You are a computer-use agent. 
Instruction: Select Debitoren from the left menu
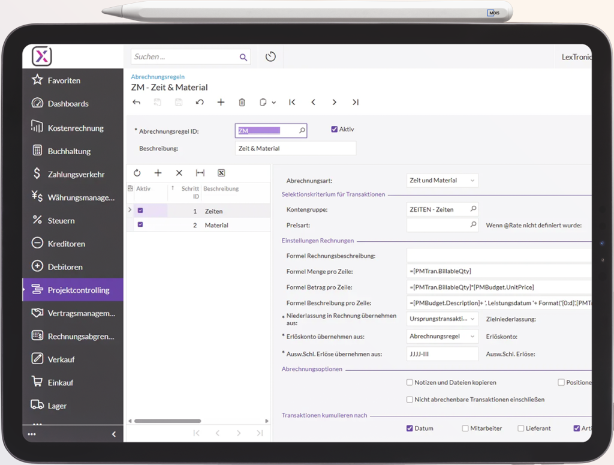tap(65, 266)
